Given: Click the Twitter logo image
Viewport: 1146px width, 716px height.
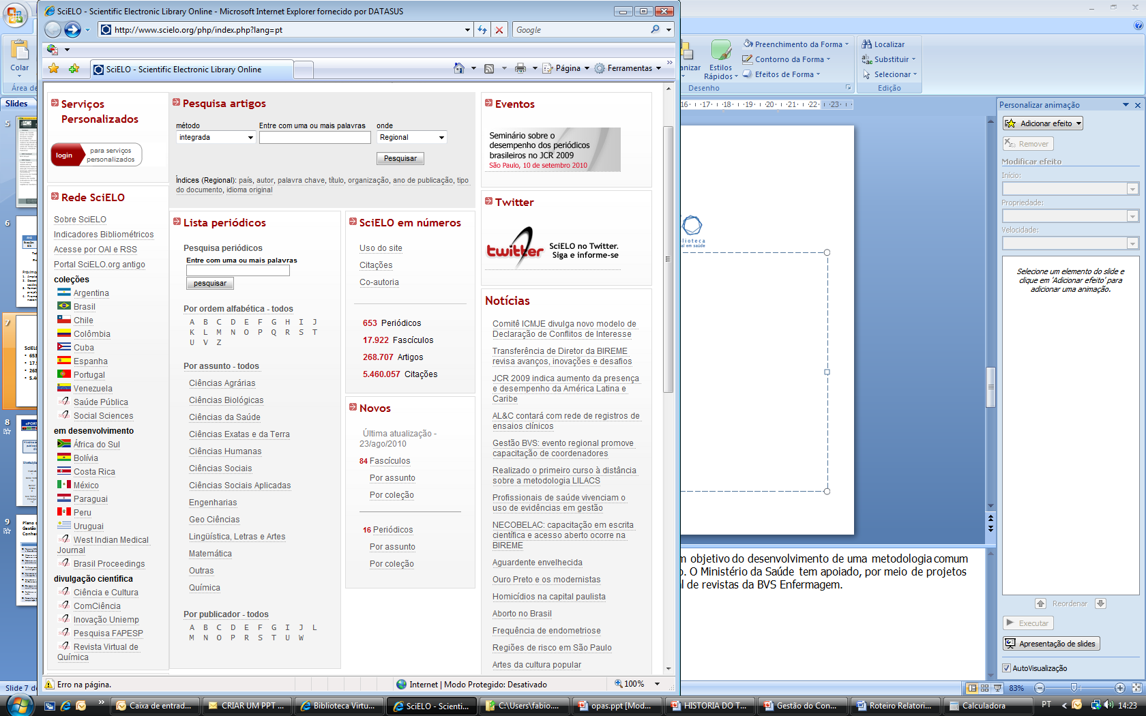Looking at the screenshot, I should (x=515, y=249).
